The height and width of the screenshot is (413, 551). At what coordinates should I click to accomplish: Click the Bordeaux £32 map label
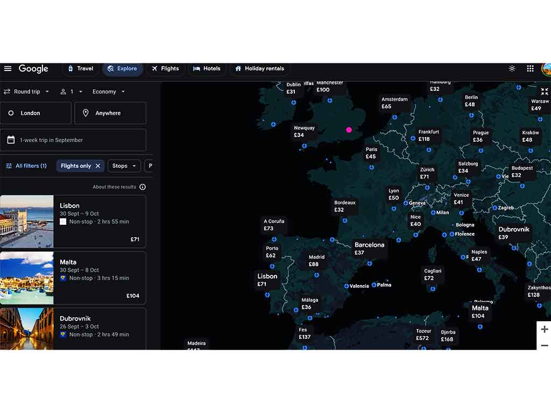[x=344, y=206]
